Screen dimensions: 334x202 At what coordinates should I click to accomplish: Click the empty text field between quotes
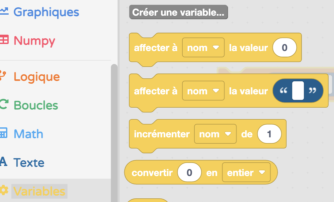[x=298, y=91]
